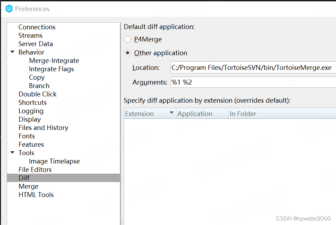This screenshot has width=336, height=225.
Task: Click the P4V icon in the title bar
Action: [x=8, y=9]
